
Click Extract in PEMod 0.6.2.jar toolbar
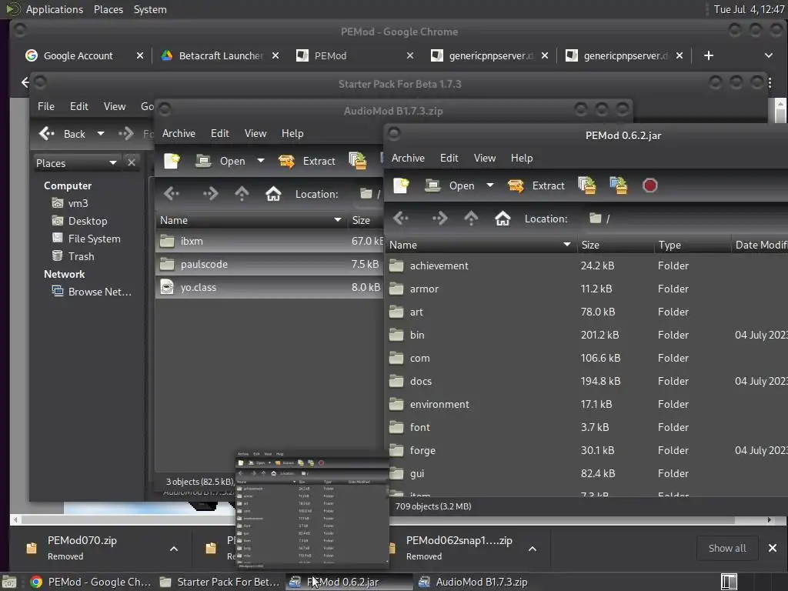pos(536,185)
